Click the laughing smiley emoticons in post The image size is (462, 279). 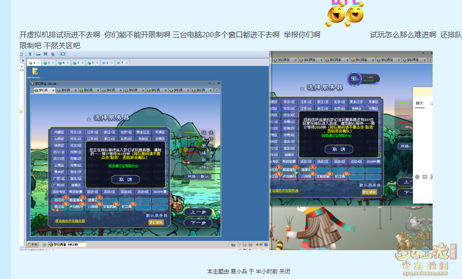click(345, 14)
